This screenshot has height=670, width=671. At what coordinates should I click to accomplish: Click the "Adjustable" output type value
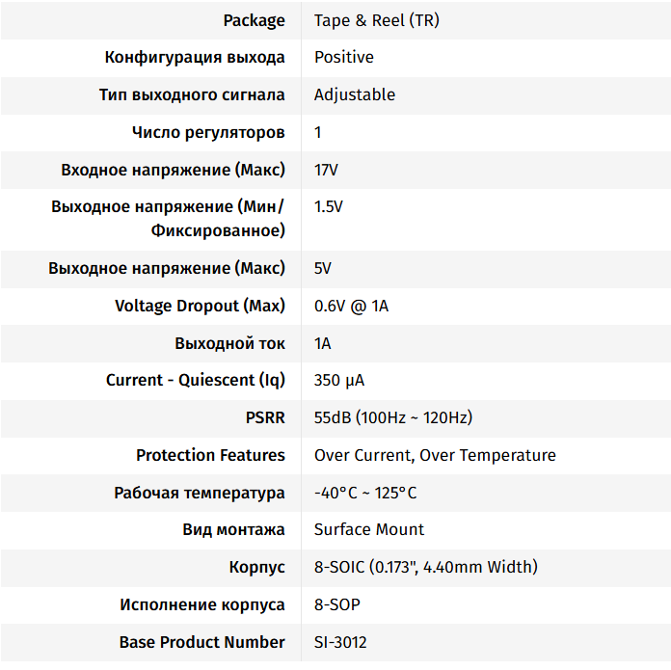(354, 94)
